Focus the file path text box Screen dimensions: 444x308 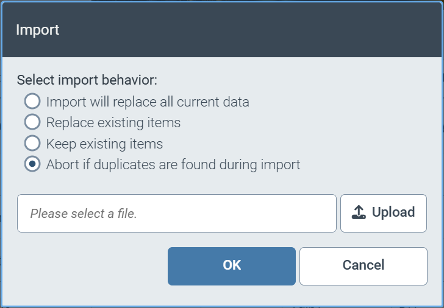(176, 214)
